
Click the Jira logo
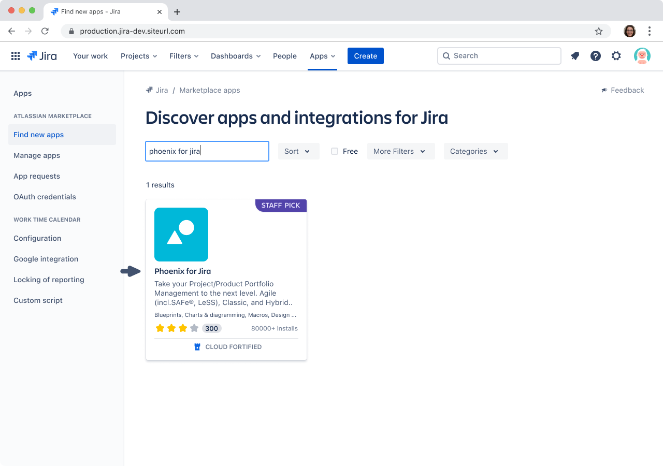41,55
